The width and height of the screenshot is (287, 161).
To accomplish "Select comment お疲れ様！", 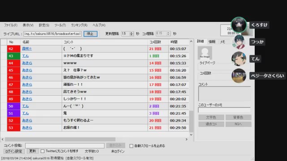I will pyautogui.click(x=71, y=127).
